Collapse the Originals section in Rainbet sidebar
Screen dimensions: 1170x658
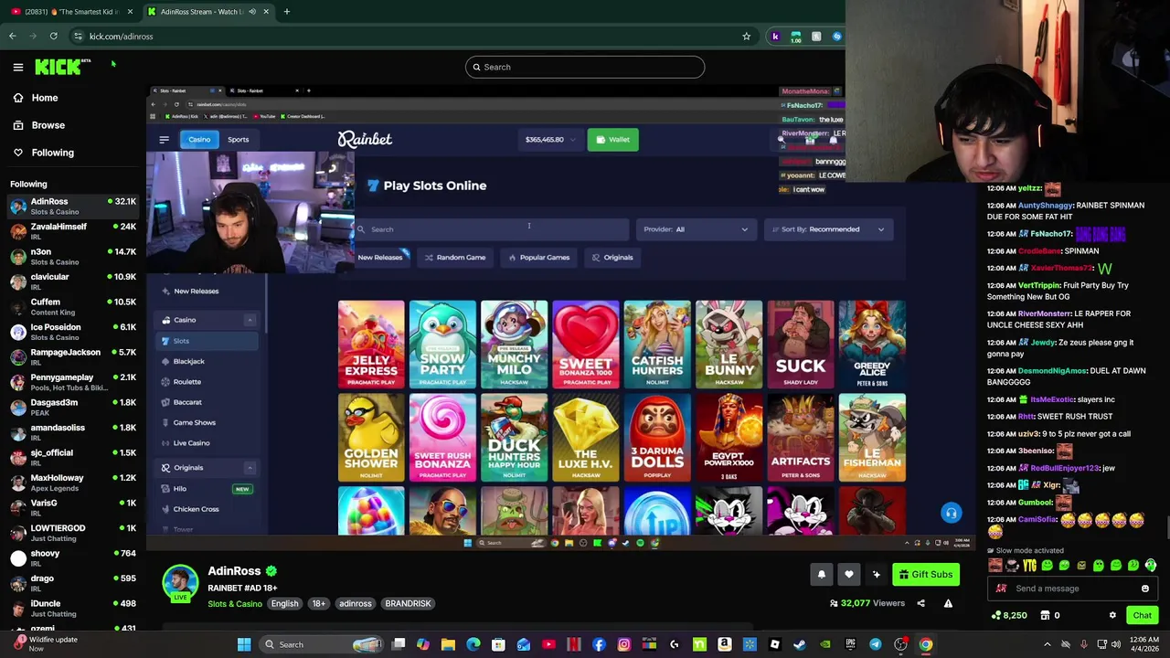[x=250, y=468]
